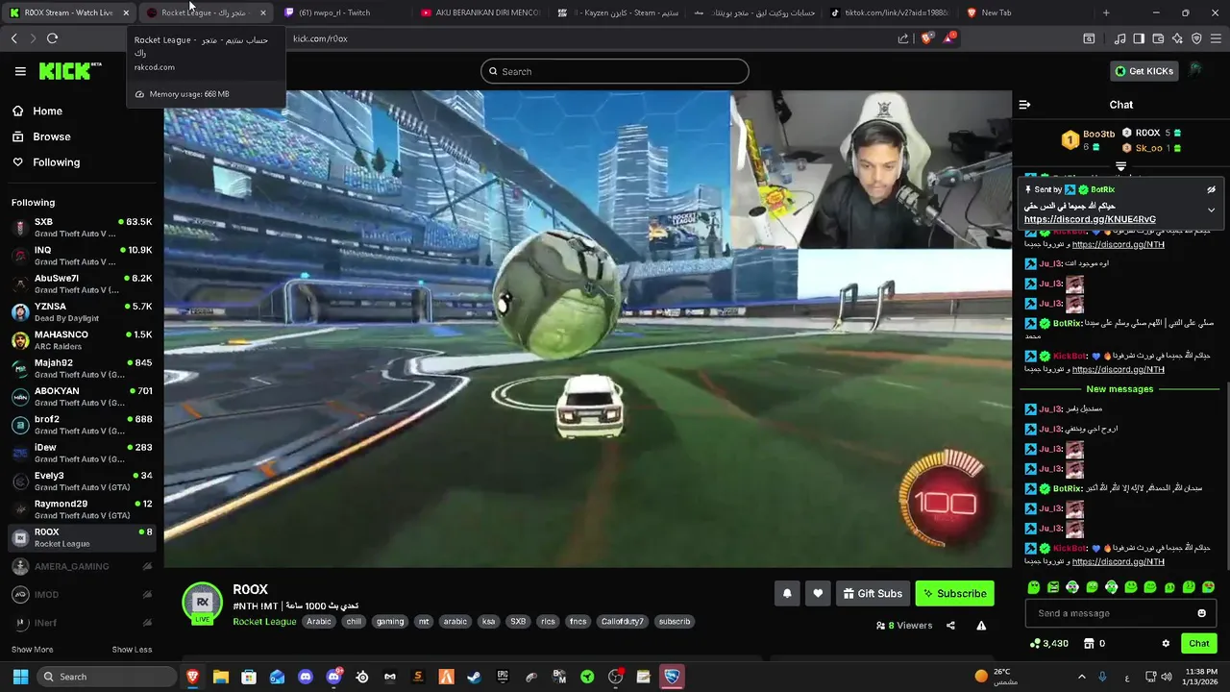Show hidden system tray icons
This screenshot has height=692, width=1230.
coord(1081,677)
